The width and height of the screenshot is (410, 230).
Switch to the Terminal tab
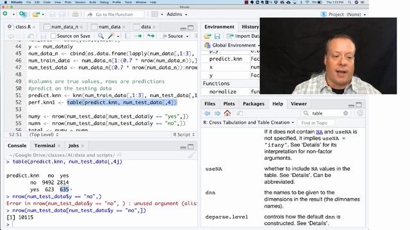44,146
